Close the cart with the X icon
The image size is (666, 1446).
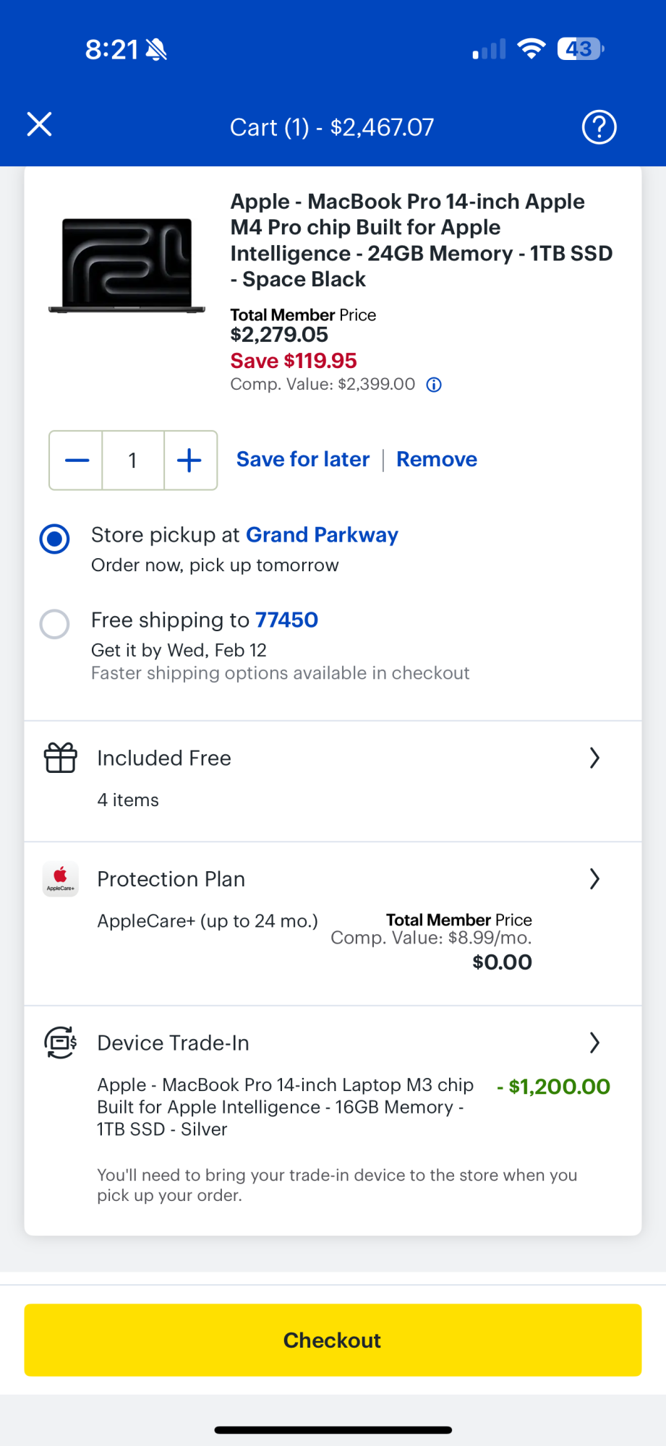coord(40,124)
